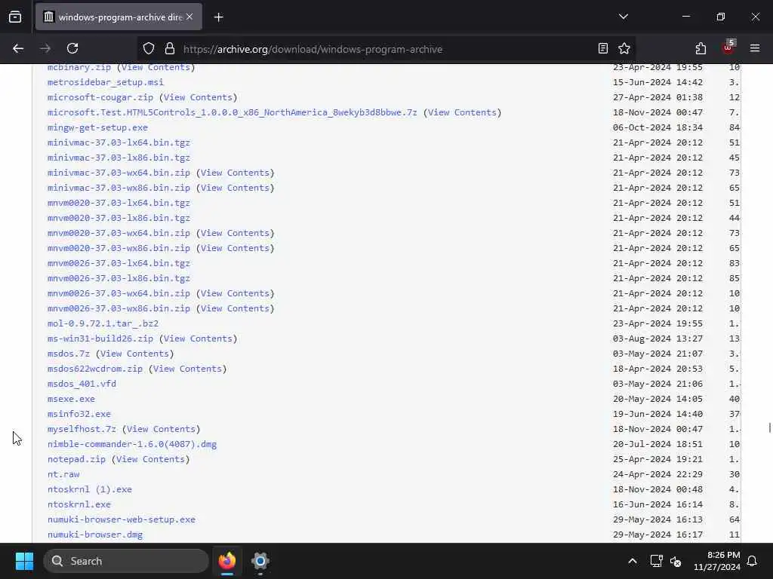View Contents of ms-win31-build26.zip
773x579 pixels.
coord(198,339)
